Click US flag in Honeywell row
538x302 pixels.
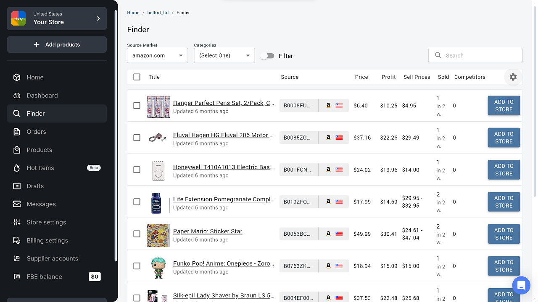(x=339, y=170)
